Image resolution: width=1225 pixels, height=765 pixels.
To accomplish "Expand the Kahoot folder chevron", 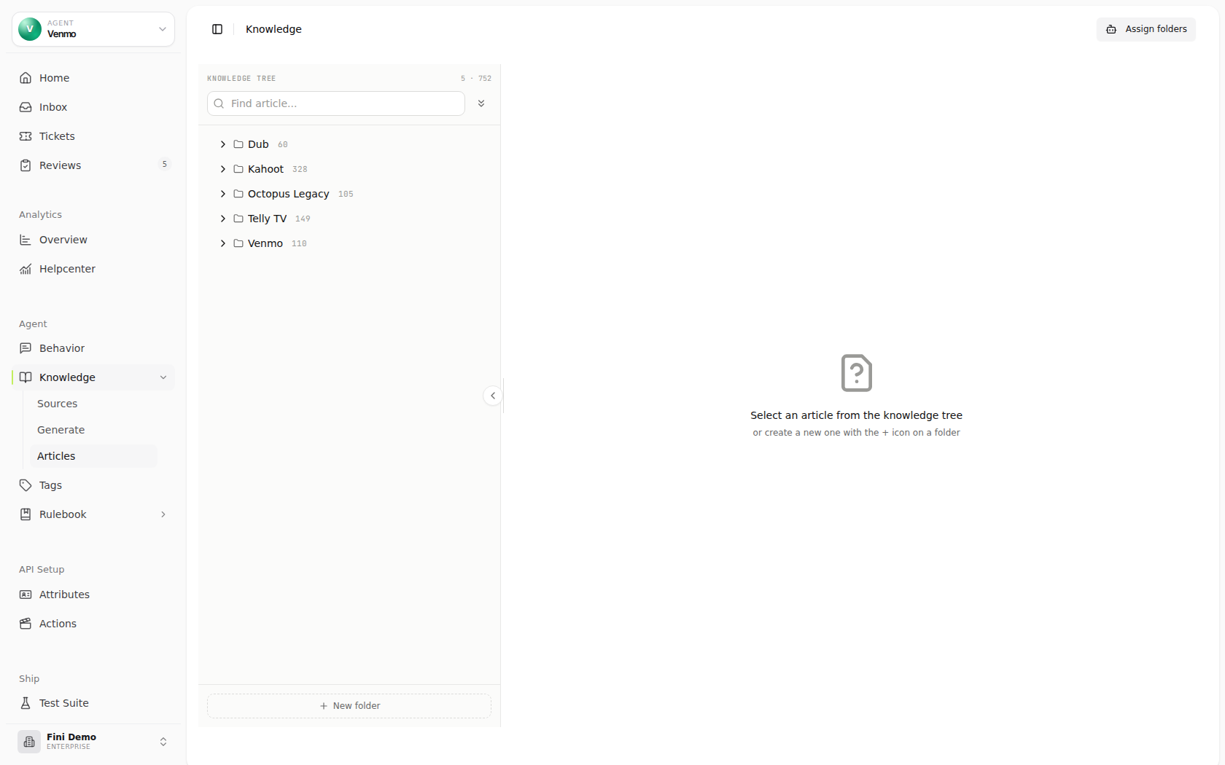I will pyautogui.click(x=223, y=169).
